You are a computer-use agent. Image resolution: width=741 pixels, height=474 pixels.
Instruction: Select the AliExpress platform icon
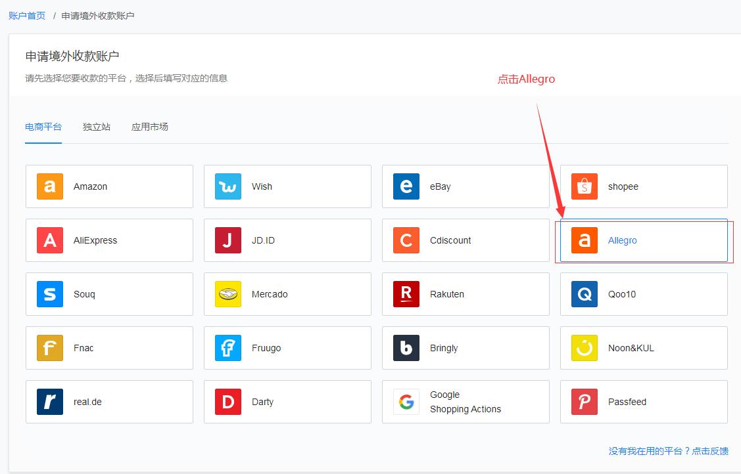[49, 240]
